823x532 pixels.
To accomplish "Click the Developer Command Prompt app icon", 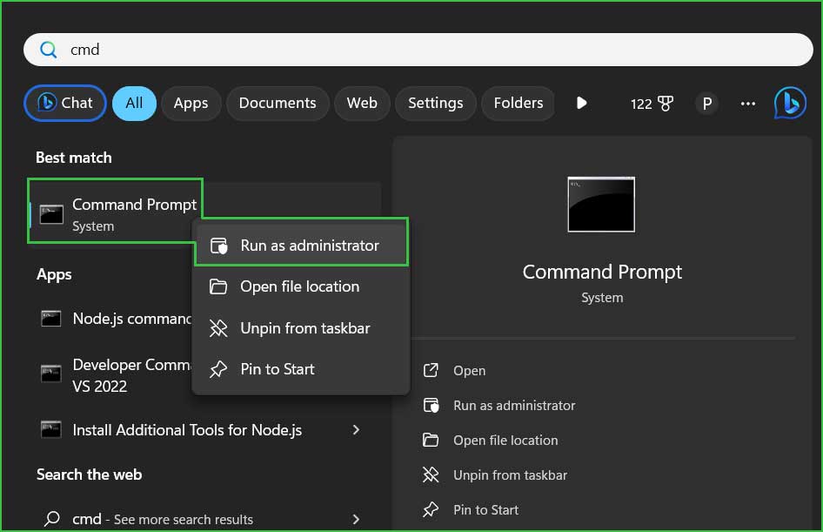I will [51, 374].
